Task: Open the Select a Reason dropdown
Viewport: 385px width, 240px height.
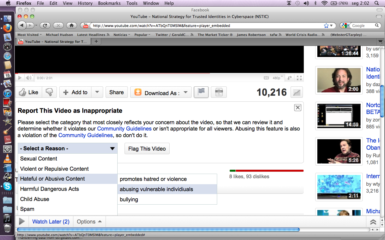Action: (68, 148)
